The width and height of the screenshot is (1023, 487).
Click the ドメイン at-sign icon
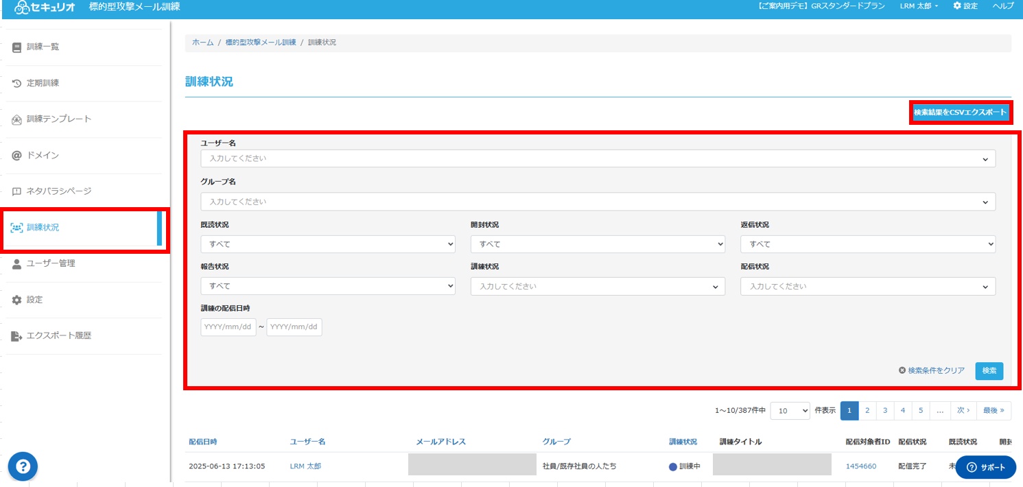click(17, 155)
